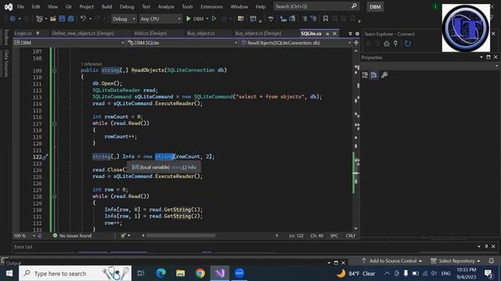501x281 pixels.
Task: Click the No issues found indicator
Action: (72, 236)
